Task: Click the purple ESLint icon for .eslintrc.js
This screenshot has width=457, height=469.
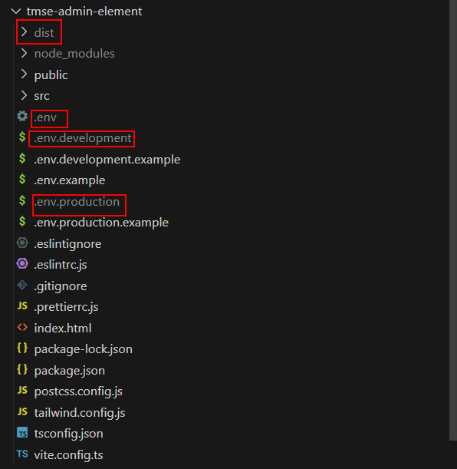Action: [x=22, y=264]
